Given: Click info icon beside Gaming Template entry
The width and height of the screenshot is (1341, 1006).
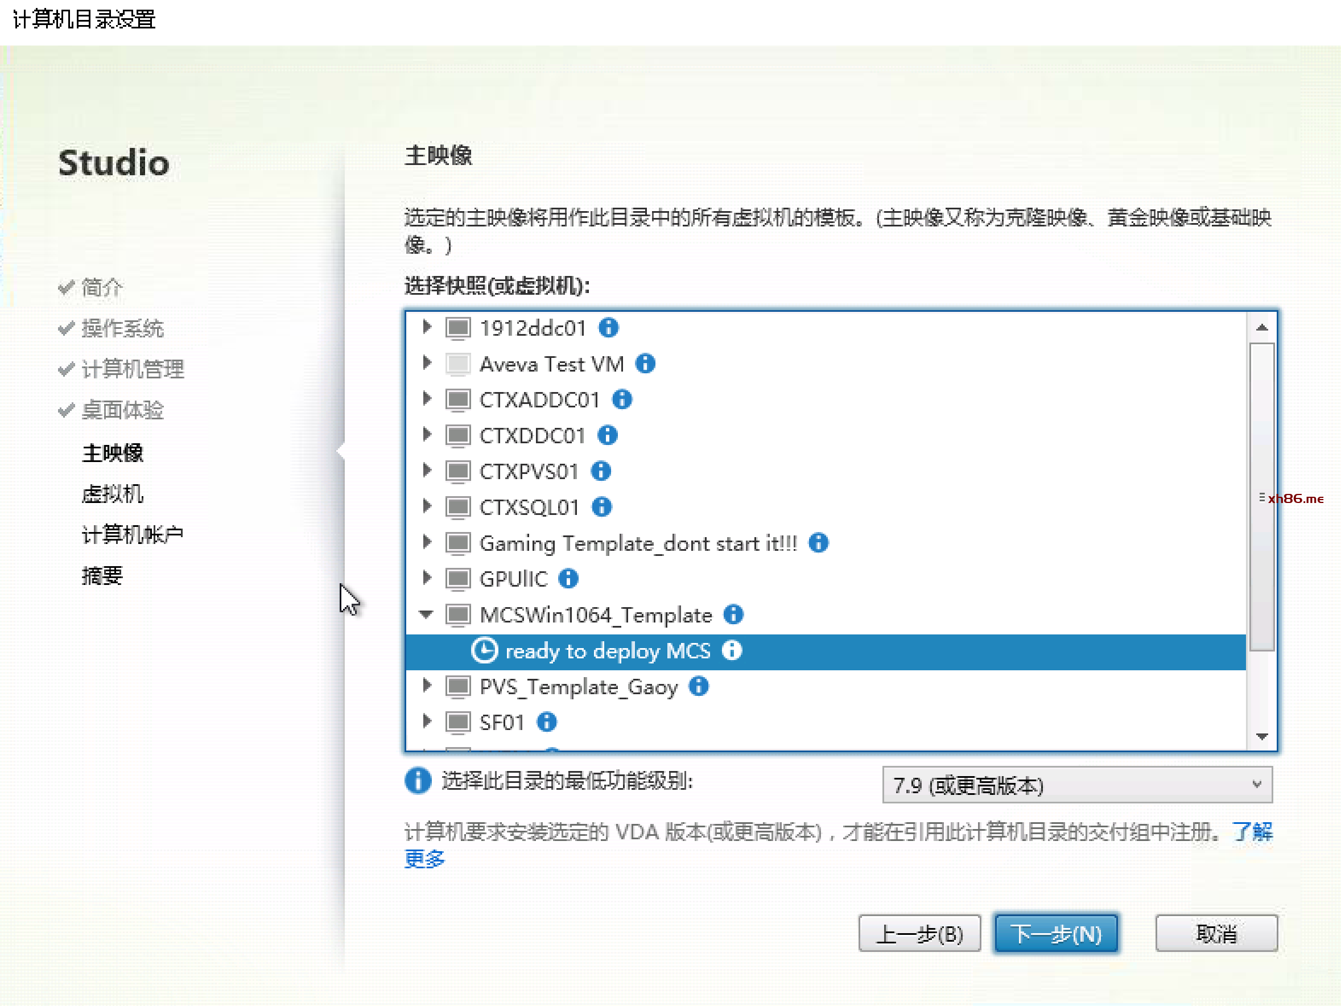Looking at the screenshot, I should [818, 542].
